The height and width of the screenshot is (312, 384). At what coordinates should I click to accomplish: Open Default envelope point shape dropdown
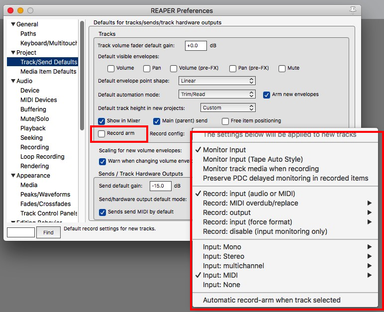217,81
